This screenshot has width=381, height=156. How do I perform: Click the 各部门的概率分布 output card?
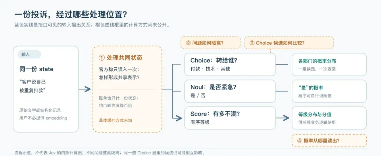coord(329,65)
